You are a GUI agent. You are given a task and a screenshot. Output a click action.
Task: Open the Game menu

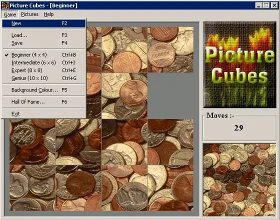10,14
